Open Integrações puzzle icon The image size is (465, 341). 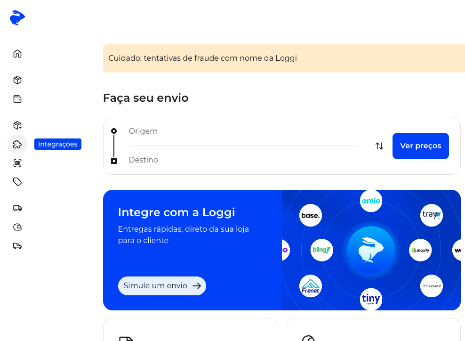pos(17,144)
